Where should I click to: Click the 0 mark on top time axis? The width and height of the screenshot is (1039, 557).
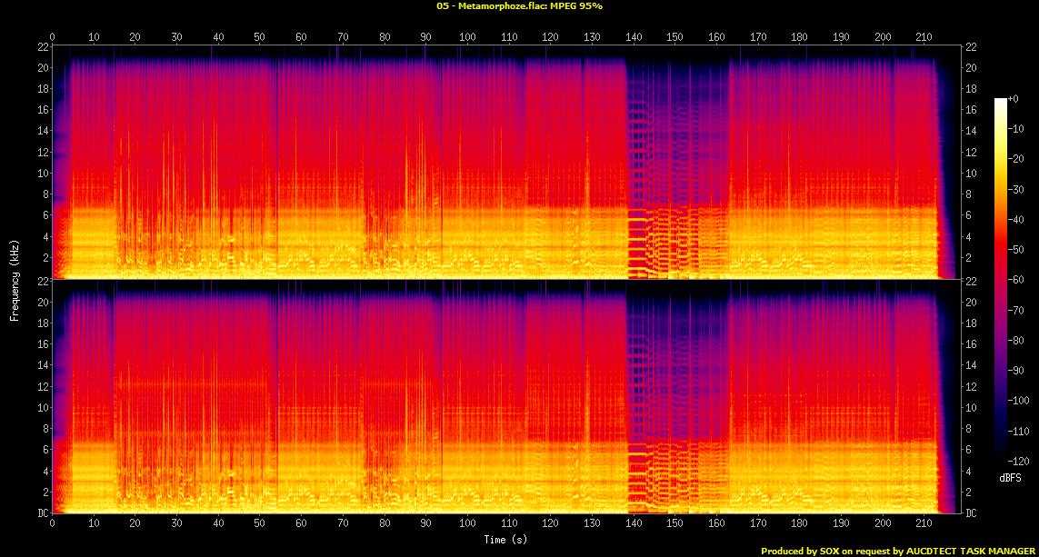click(53, 36)
